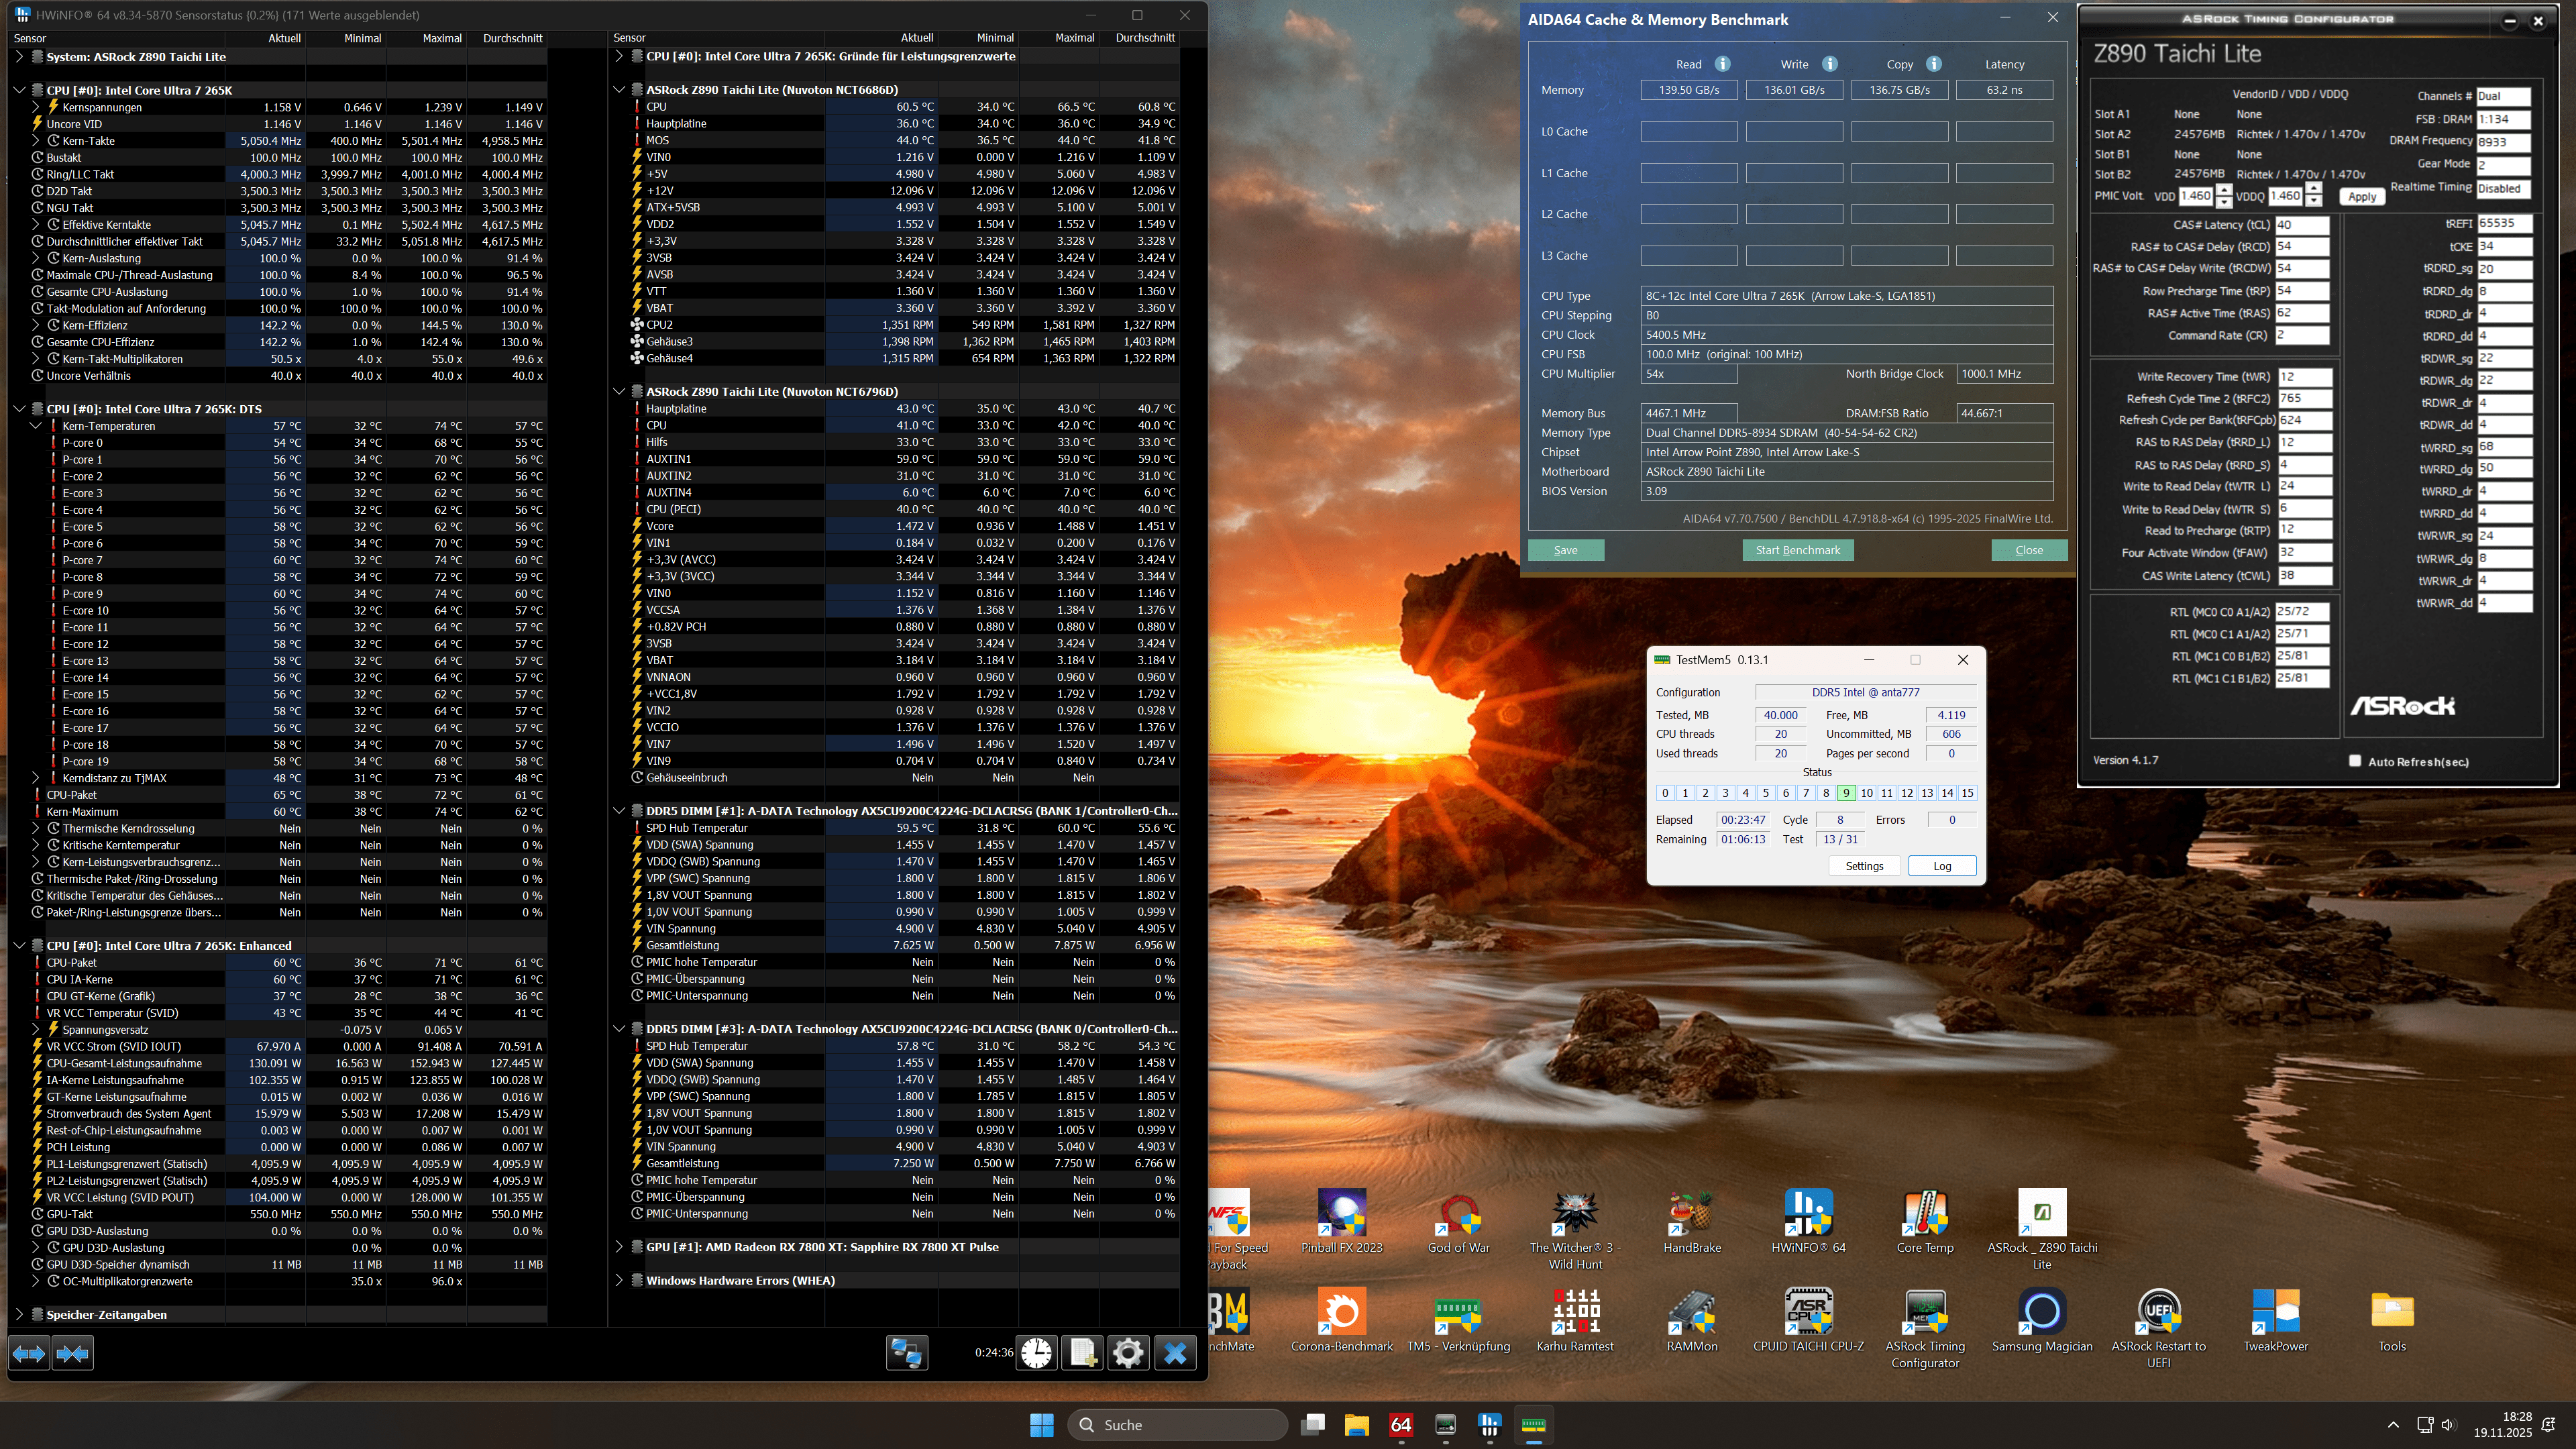Click the expand columns arrows icon in HWiNFO

click(28, 1353)
